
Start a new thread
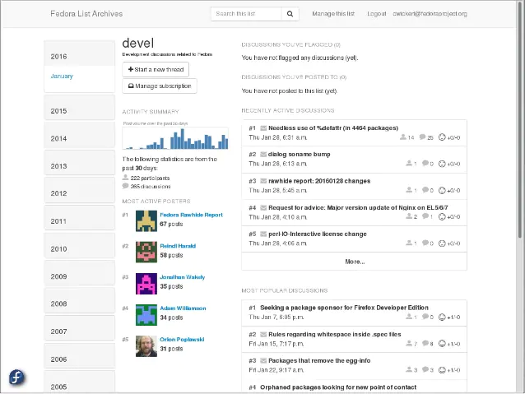click(x=156, y=69)
